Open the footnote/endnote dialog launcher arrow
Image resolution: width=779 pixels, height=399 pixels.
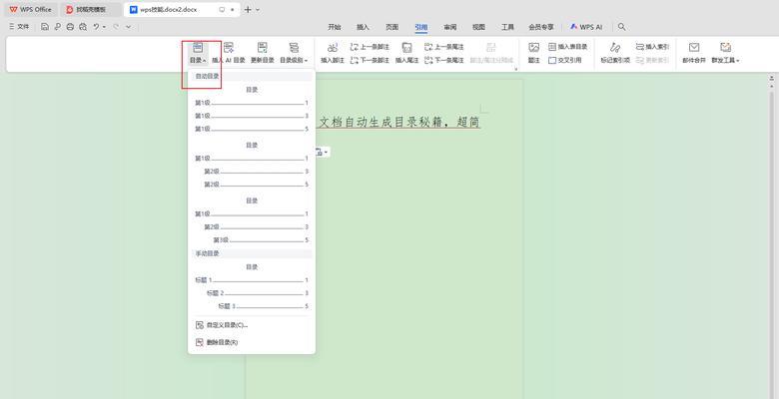(x=515, y=69)
